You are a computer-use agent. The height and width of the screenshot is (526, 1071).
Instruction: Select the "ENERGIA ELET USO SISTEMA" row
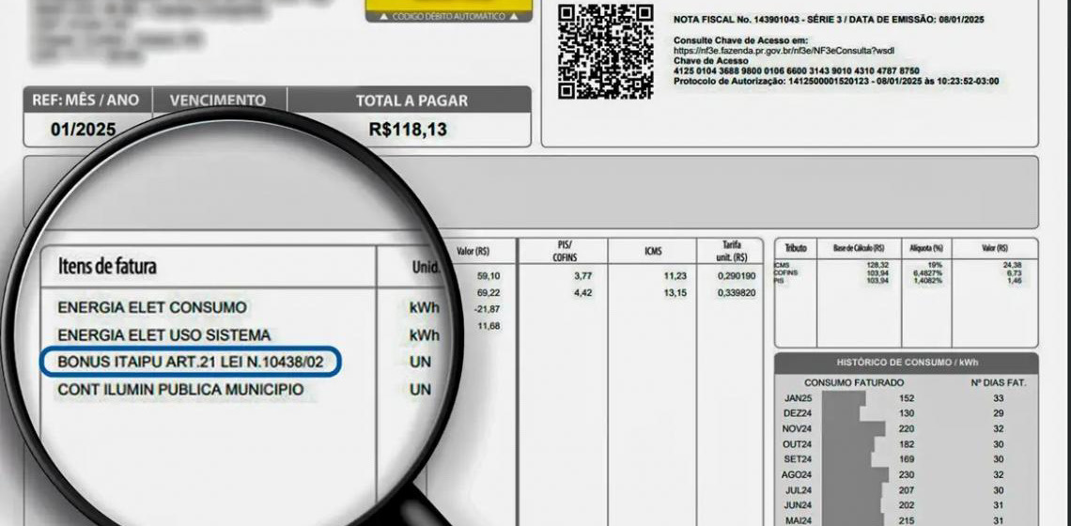(163, 335)
